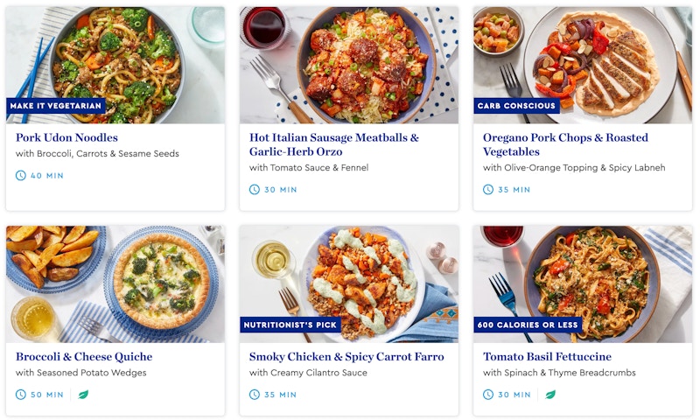Click the clock icon on Smoky Chicken Farro
This screenshot has height=420, width=700.
[255, 395]
